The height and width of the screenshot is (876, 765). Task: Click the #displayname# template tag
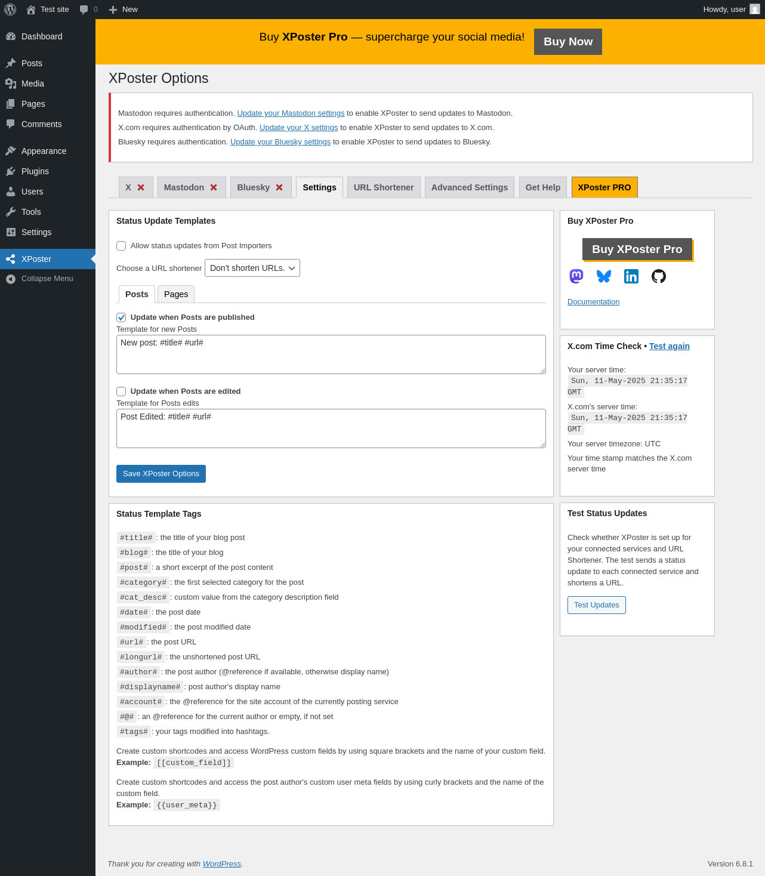pos(150,687)
